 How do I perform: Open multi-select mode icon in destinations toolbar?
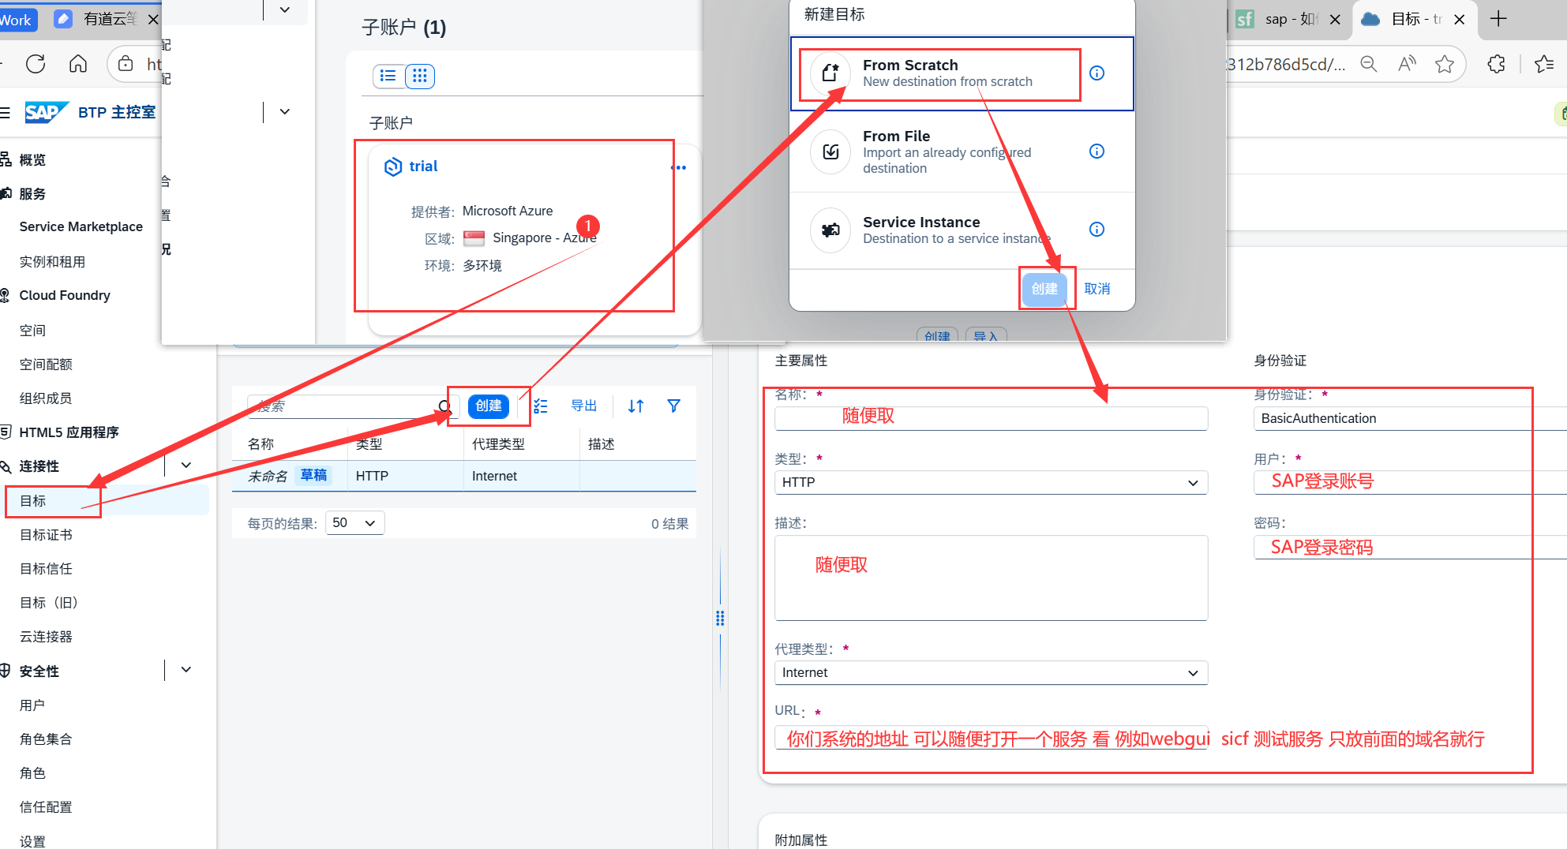click(541, 406)
